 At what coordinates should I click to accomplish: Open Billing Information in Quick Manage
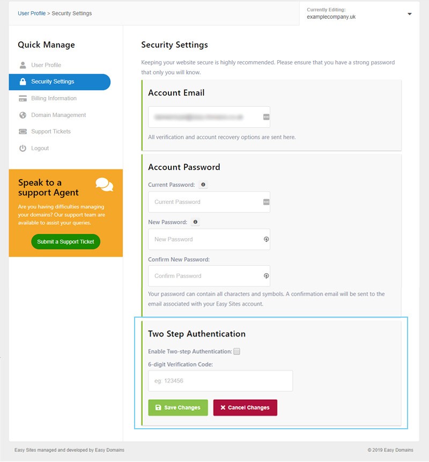point(54,98)
